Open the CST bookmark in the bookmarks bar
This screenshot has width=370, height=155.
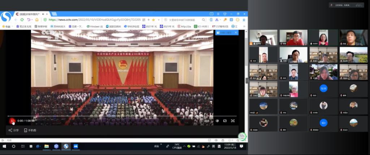tap(220, 27)
